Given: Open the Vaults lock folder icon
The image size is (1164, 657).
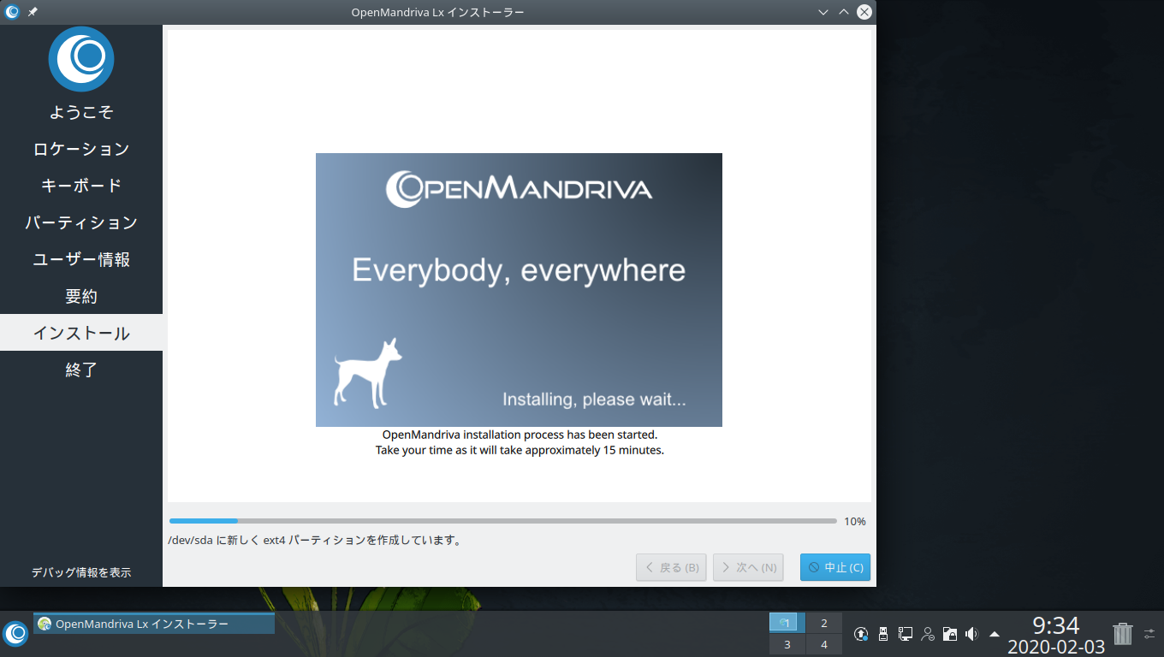Looking at the screenshot, I should pyautogui.click(x=949, y=634).
